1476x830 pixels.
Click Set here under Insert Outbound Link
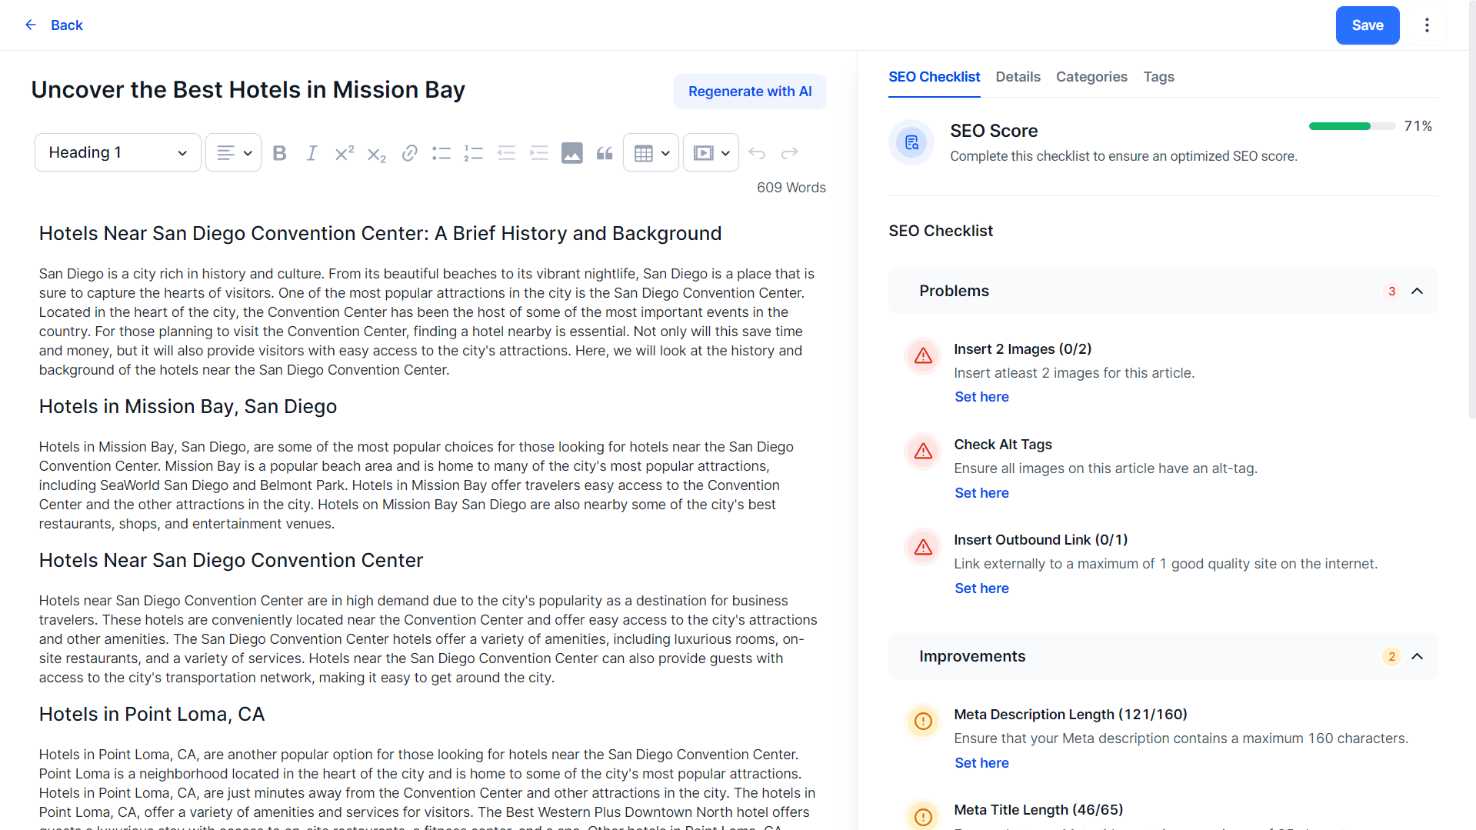[981, 588]
